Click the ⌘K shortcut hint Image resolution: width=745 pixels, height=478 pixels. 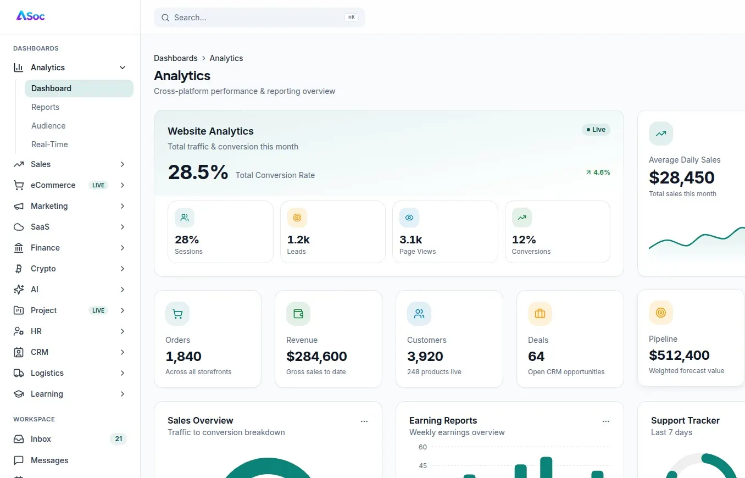tap(352, 18)
